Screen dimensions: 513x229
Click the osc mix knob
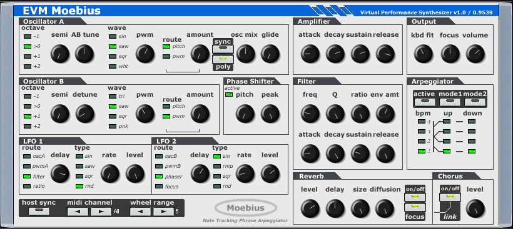[x=245, y=54]
